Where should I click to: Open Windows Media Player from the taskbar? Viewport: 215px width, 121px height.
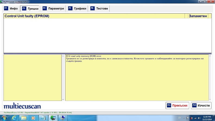[33, 118]
